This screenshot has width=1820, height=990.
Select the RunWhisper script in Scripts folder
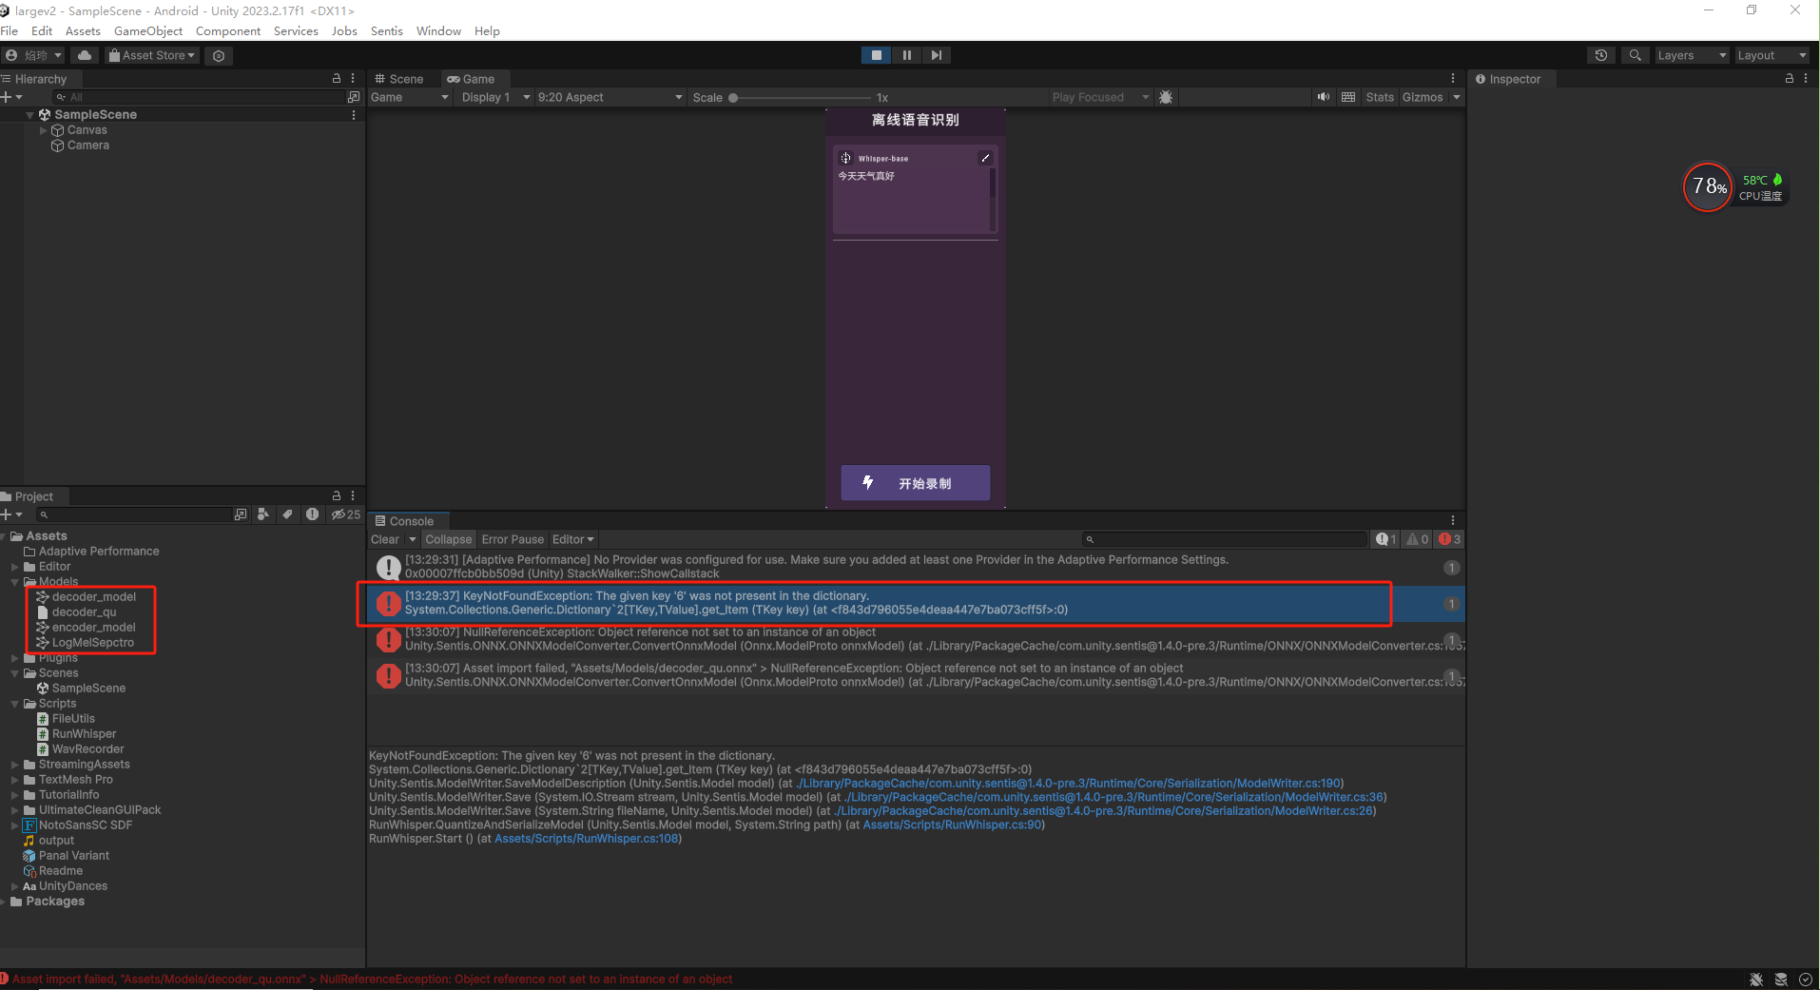pos(86,733)
